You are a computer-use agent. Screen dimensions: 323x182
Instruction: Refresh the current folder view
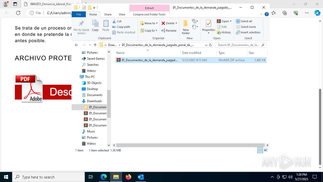tap(210, 45)
